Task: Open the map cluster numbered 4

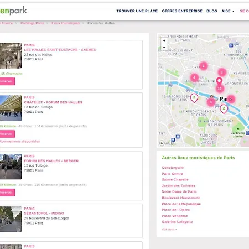Action: click(x=194, y=77)
